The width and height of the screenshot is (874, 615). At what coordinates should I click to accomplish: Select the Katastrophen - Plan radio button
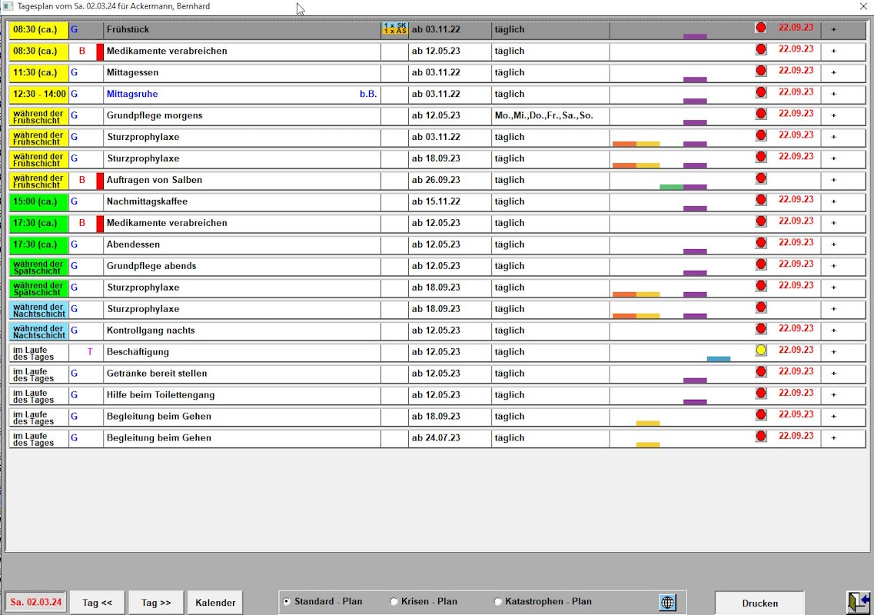[498, 602]
